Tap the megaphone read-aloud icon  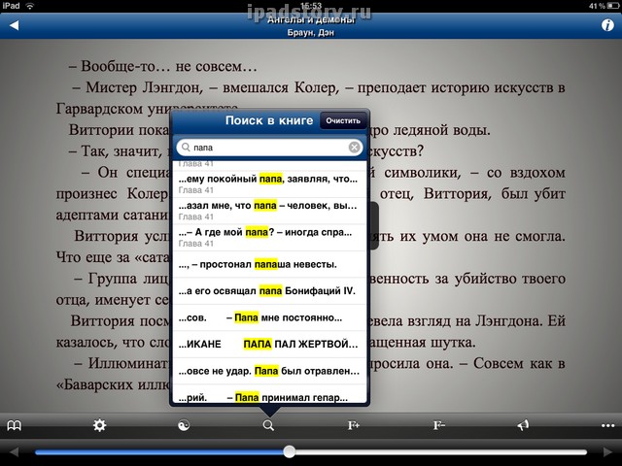click(x=523, y=425)
